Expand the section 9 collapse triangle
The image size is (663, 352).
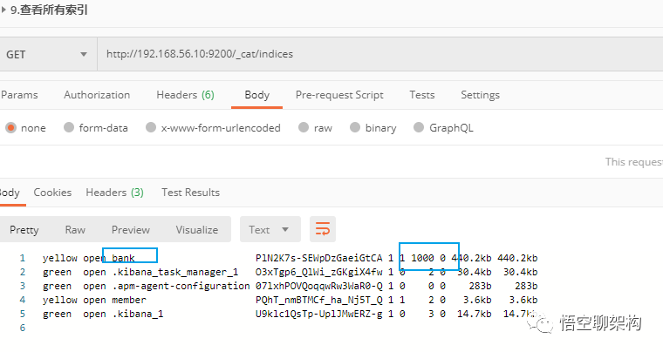3,10
